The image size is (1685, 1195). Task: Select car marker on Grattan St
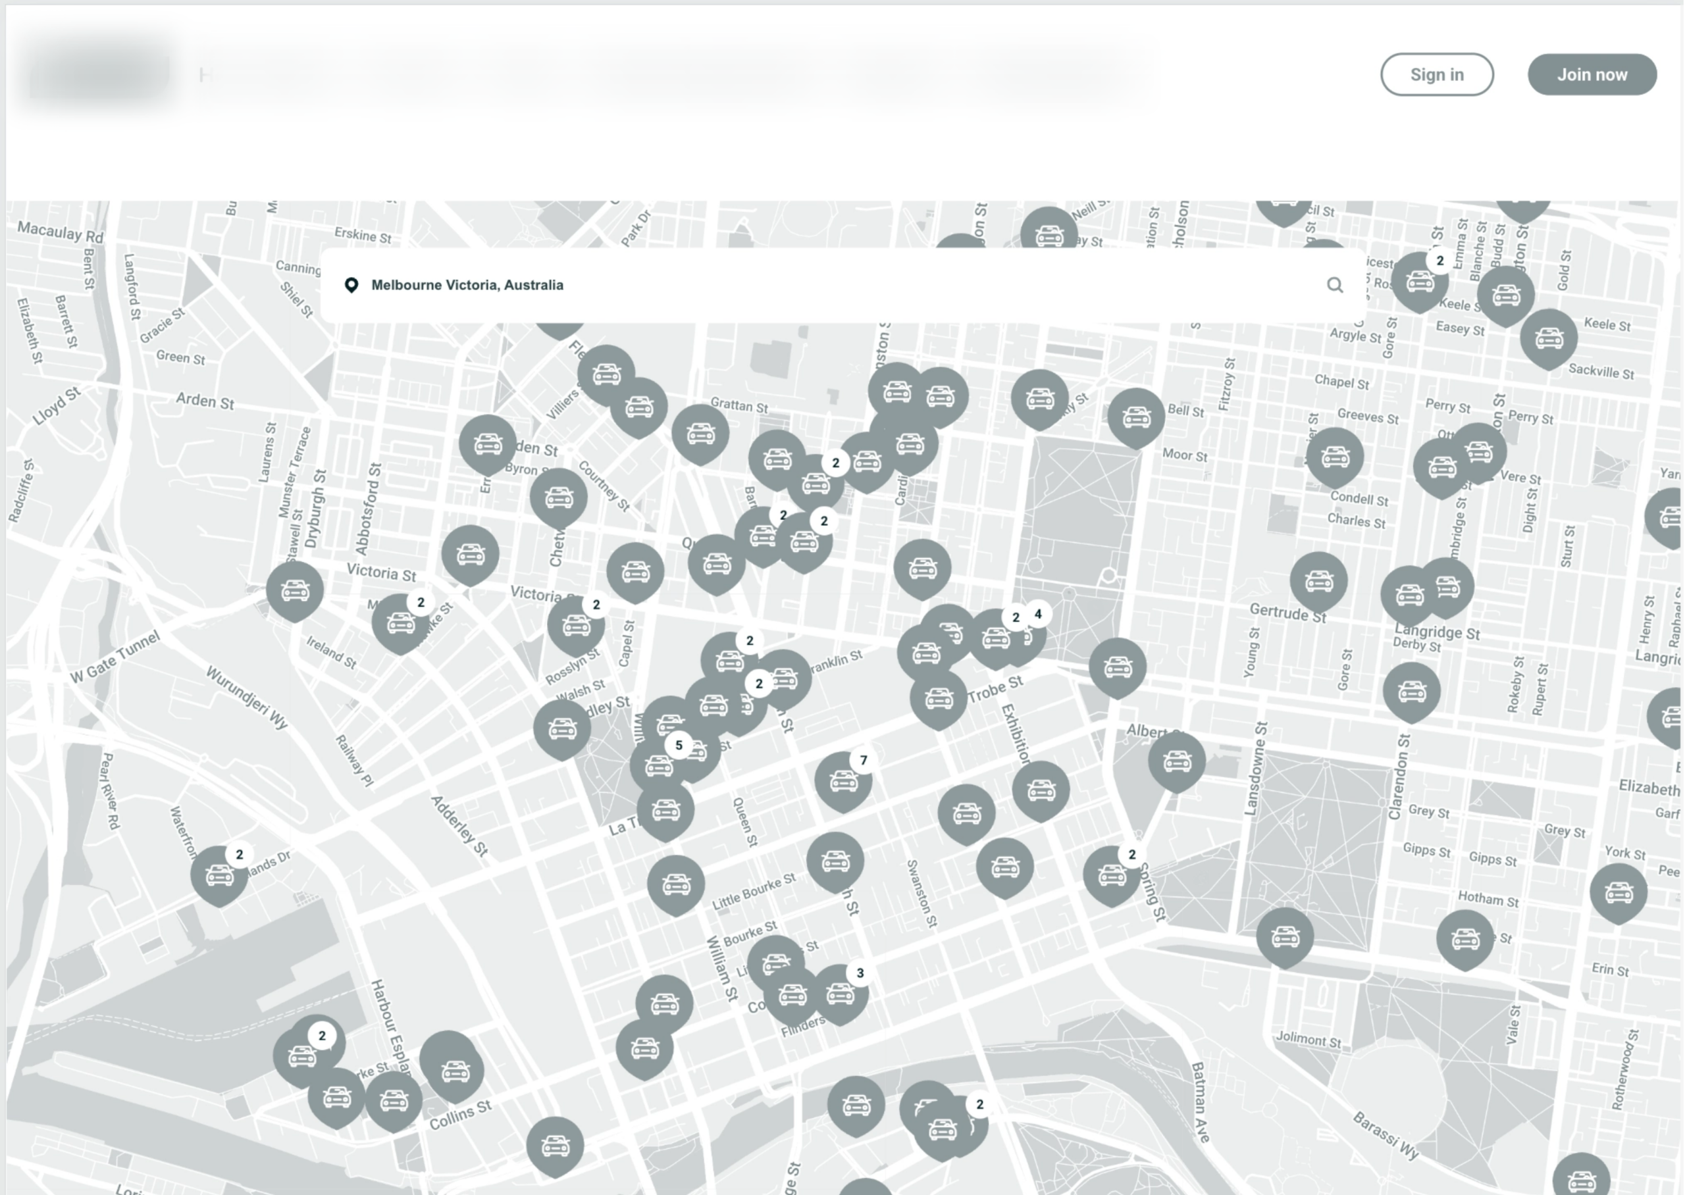tap(700, 434)
